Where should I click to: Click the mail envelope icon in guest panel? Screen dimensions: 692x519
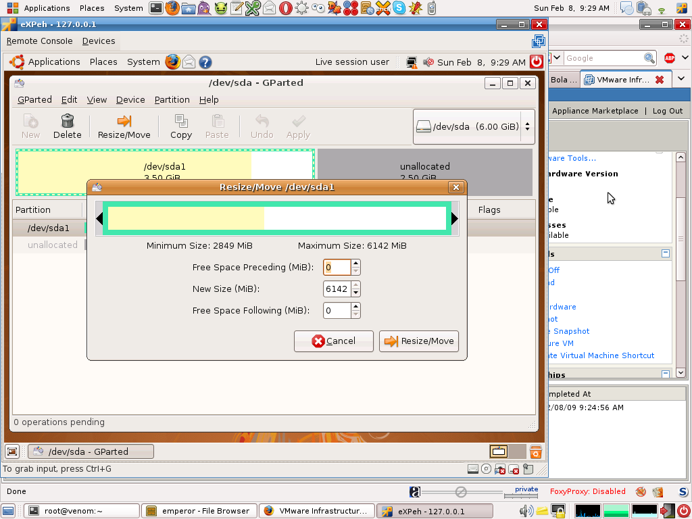tap(189, 61)
